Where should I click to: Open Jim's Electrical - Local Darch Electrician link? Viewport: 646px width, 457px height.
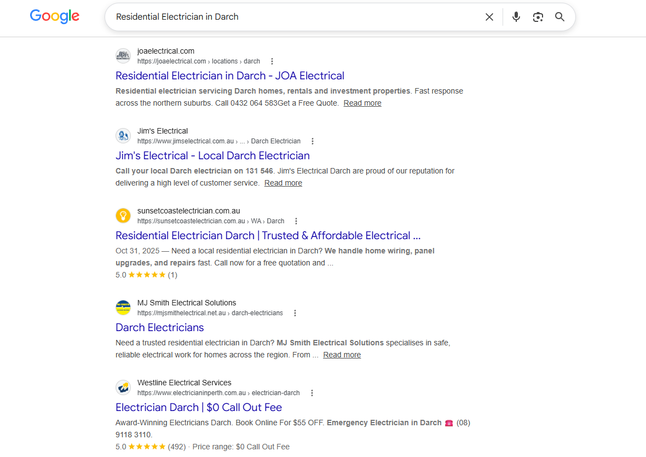(x=212, y=155)
